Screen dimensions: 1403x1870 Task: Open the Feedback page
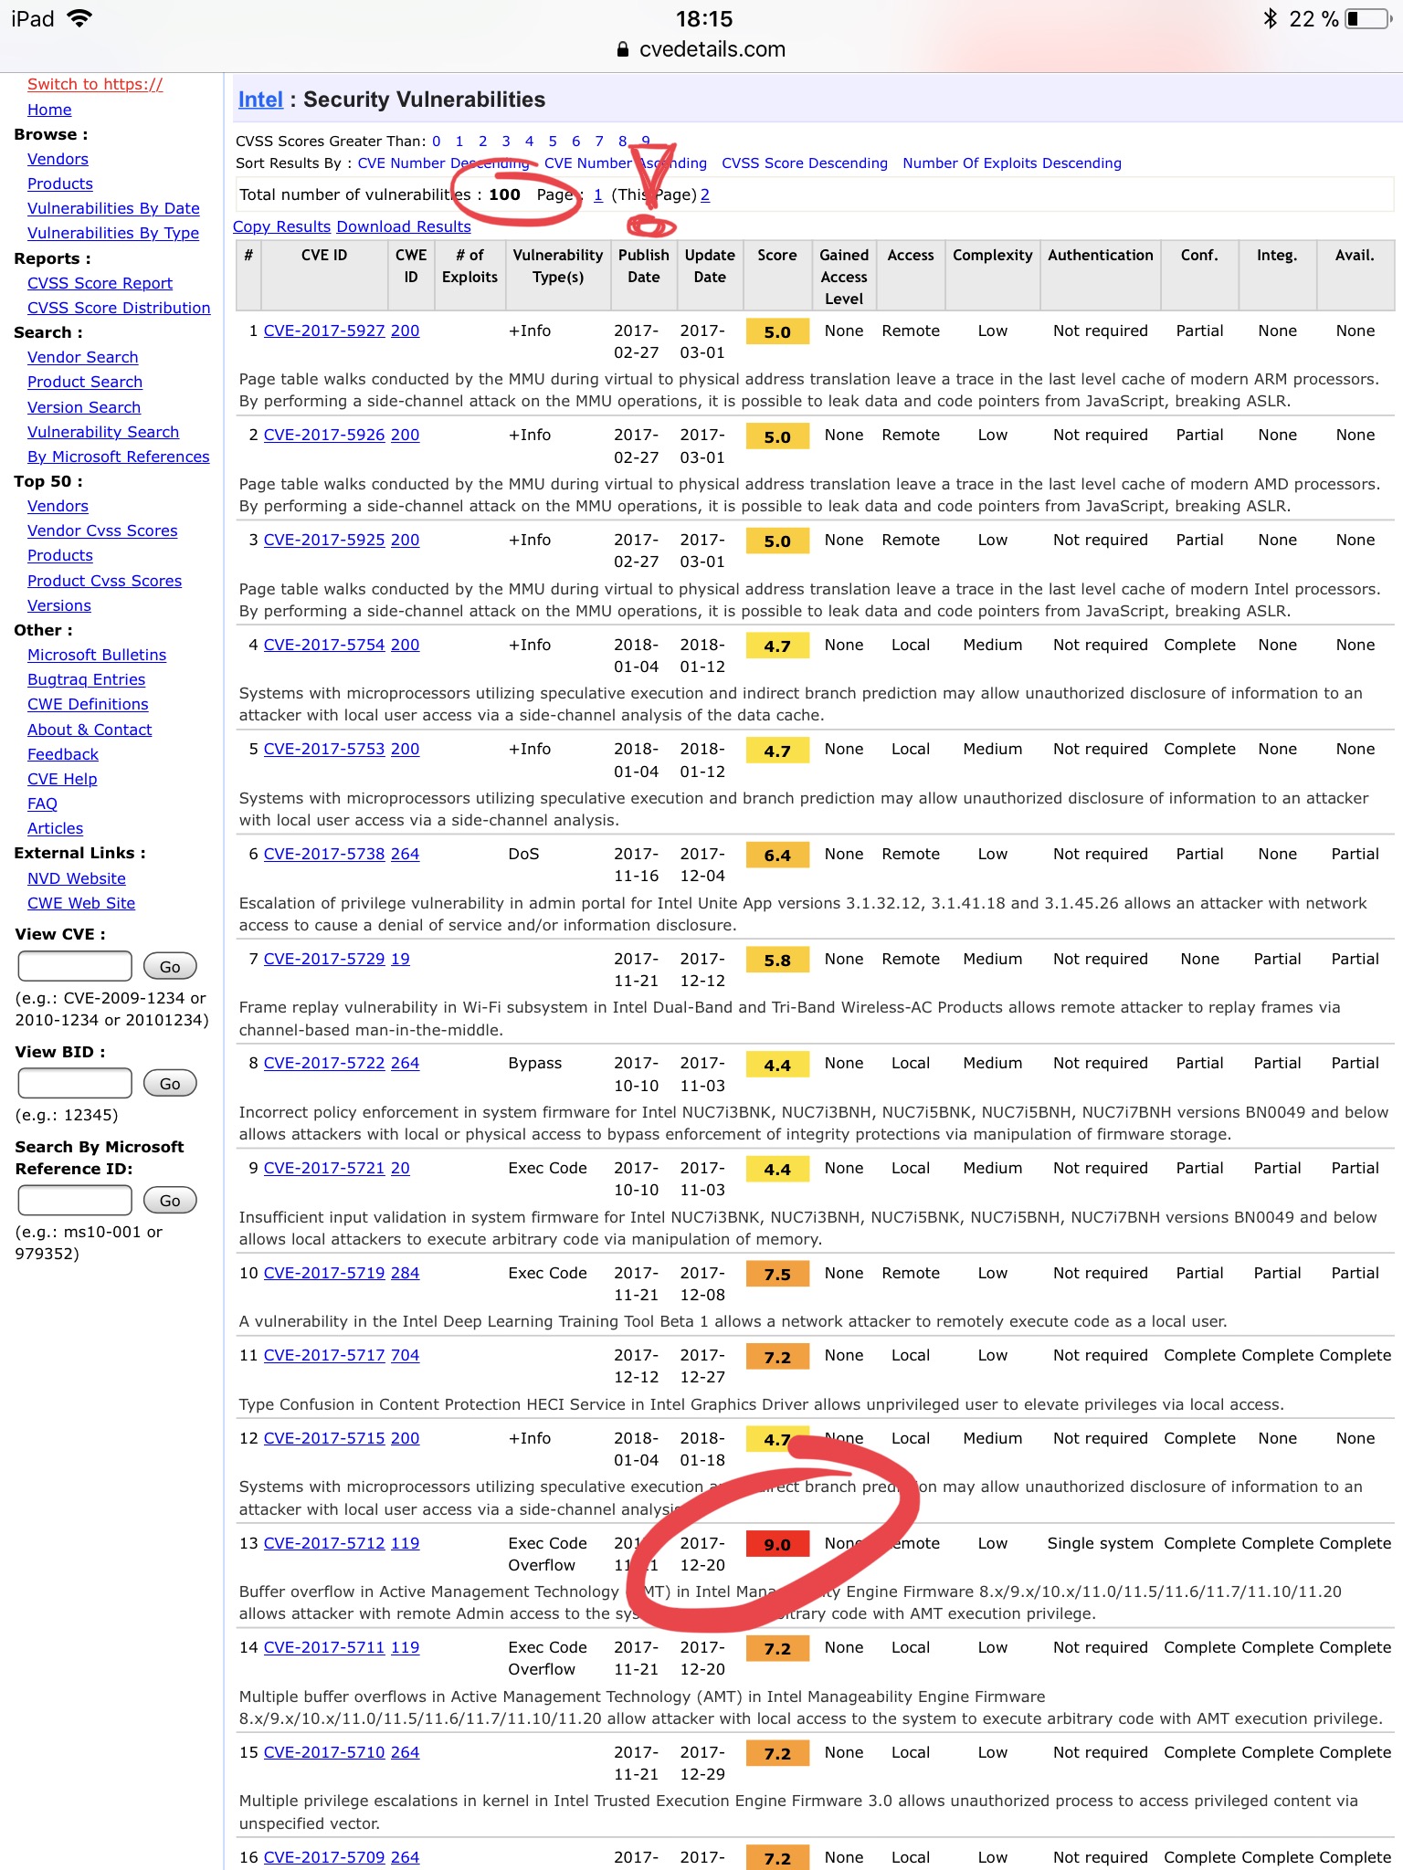coord(63,754)
